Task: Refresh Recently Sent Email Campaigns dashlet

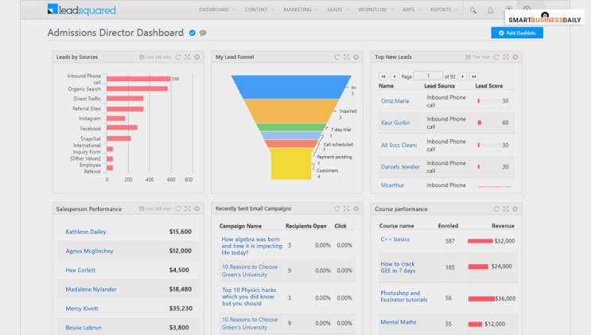Action: [x=337, y=208]
